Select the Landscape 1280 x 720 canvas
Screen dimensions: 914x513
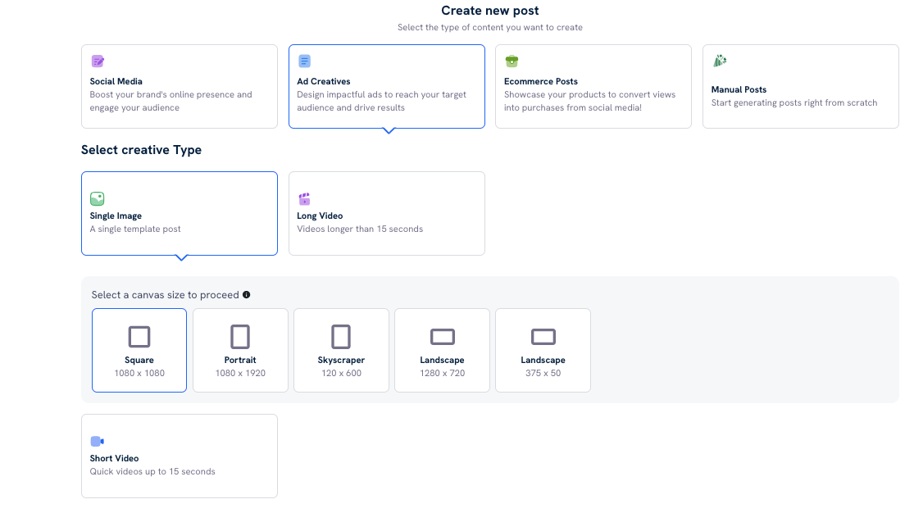pos(442,350)
